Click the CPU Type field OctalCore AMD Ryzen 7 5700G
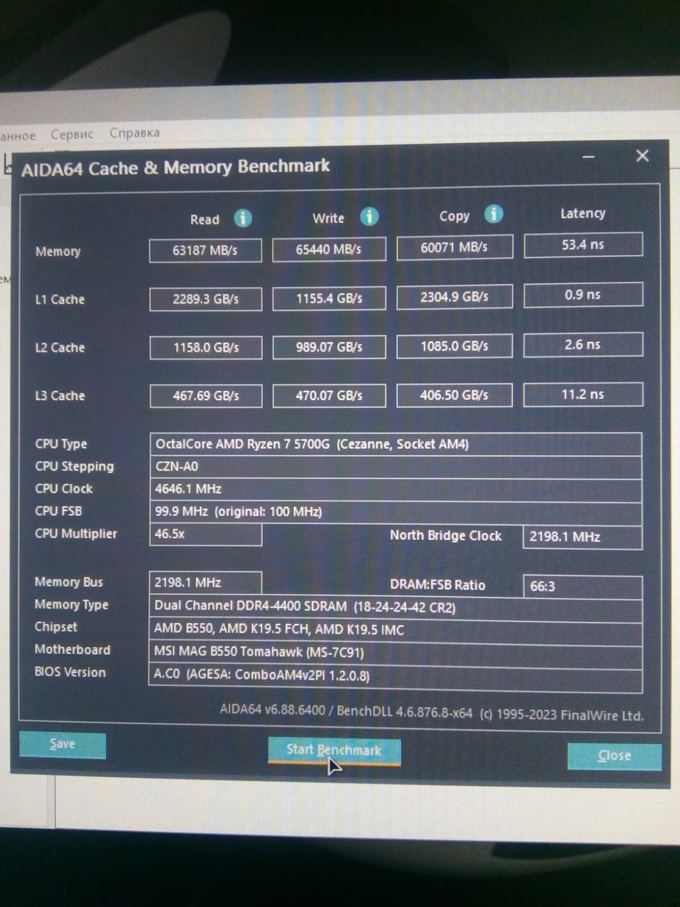The width and height of the screenshot is (680, 907). coord(396,444)
